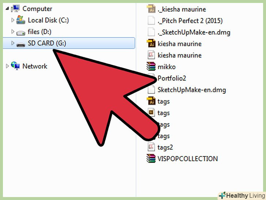Select the VISPOPCOLLECTION archive icon
266x200 pixels.
tap(151, 159)
